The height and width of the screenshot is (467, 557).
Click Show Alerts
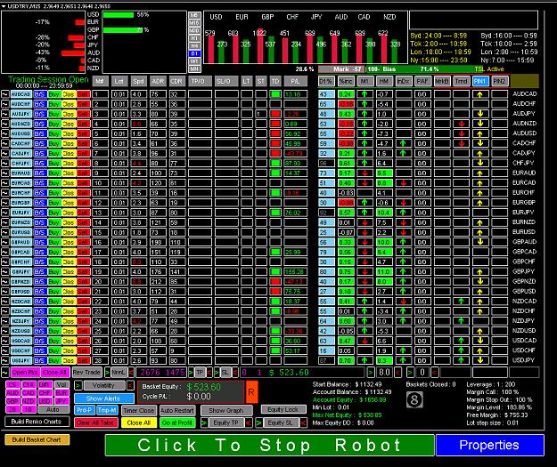(x=103, y=399)
